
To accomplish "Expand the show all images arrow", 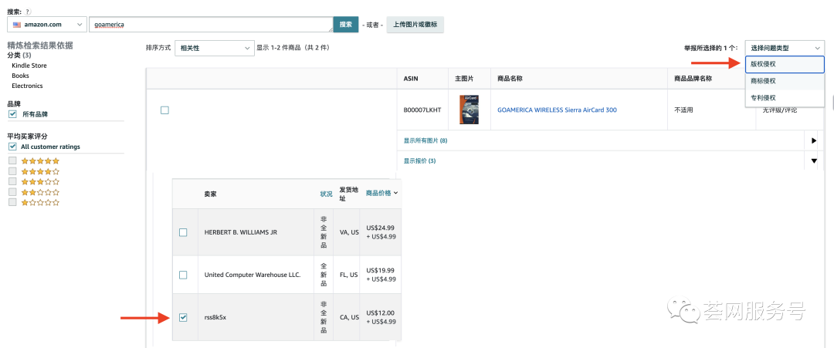I will point(814,140).
